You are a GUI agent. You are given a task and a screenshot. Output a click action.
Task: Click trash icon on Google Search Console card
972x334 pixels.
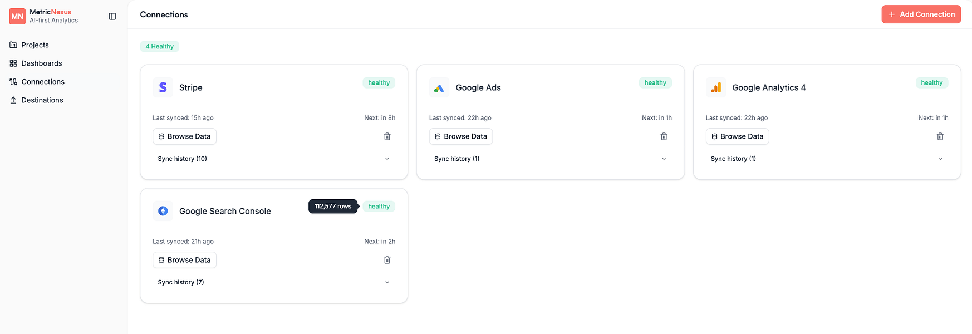387,260
